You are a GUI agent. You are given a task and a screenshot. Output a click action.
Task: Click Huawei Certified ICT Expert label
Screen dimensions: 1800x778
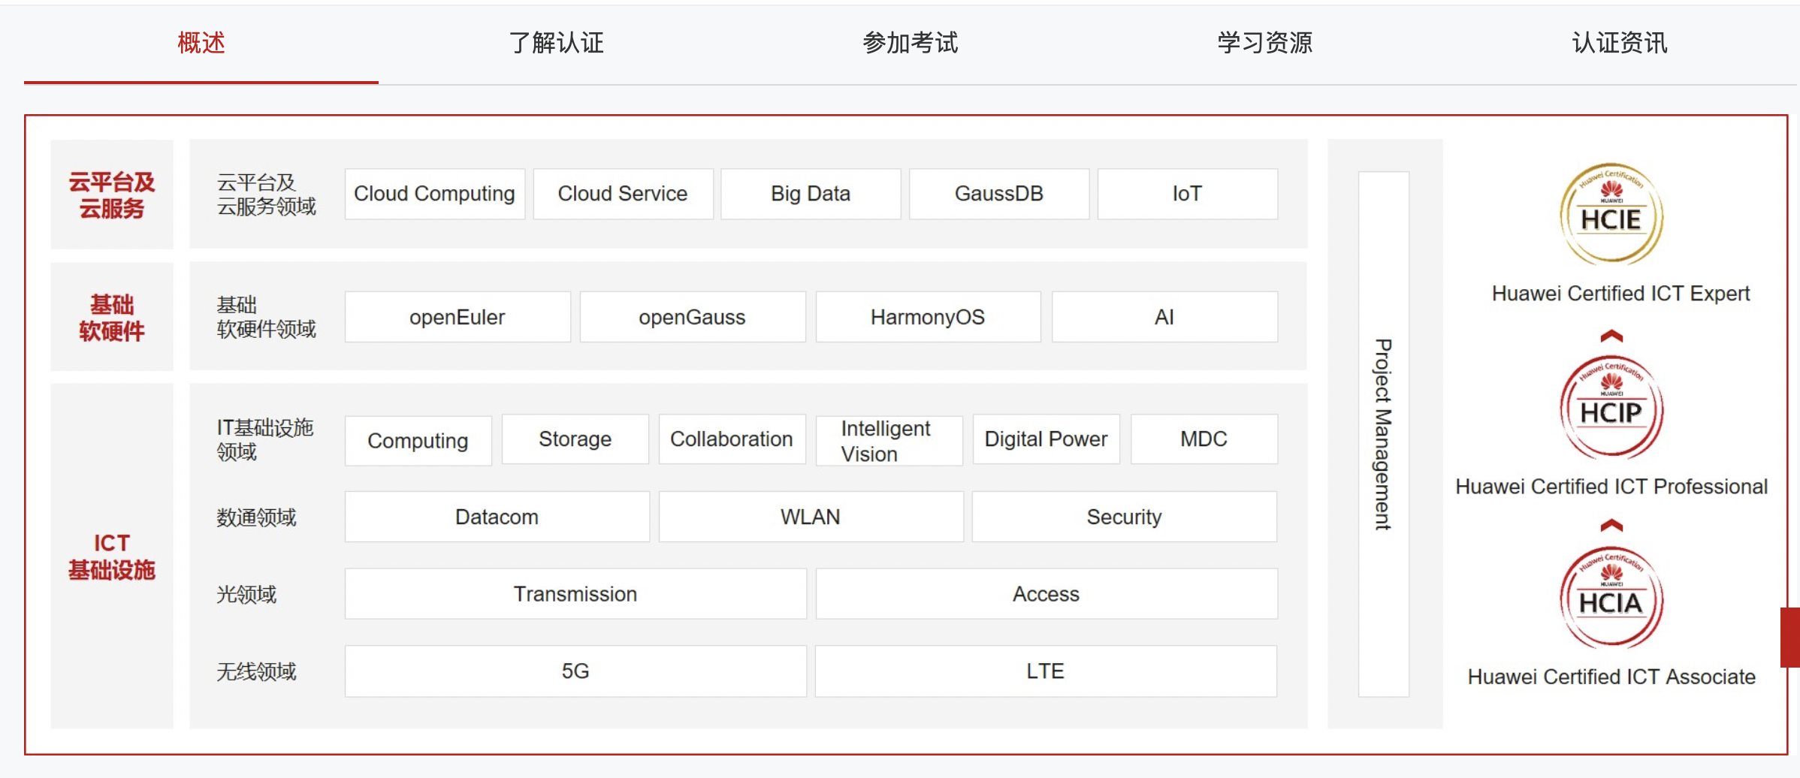point(1620,294)
